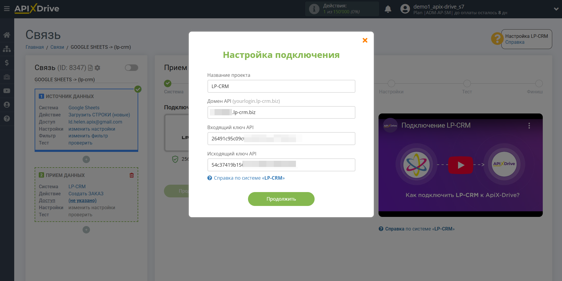562x281 pixels.
Task: Open the Главная breadcrumb link
Action: (35, 47)
